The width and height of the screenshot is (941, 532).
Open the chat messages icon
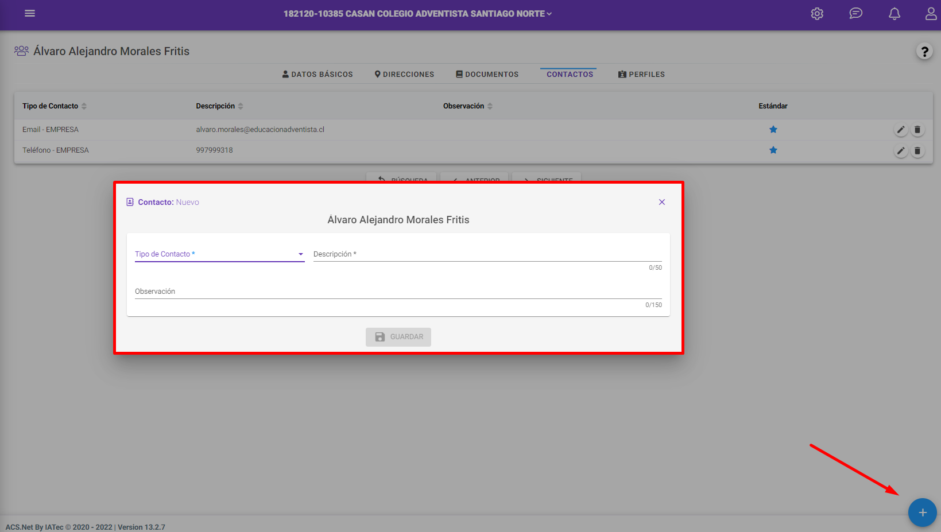[x=855, y=13]
